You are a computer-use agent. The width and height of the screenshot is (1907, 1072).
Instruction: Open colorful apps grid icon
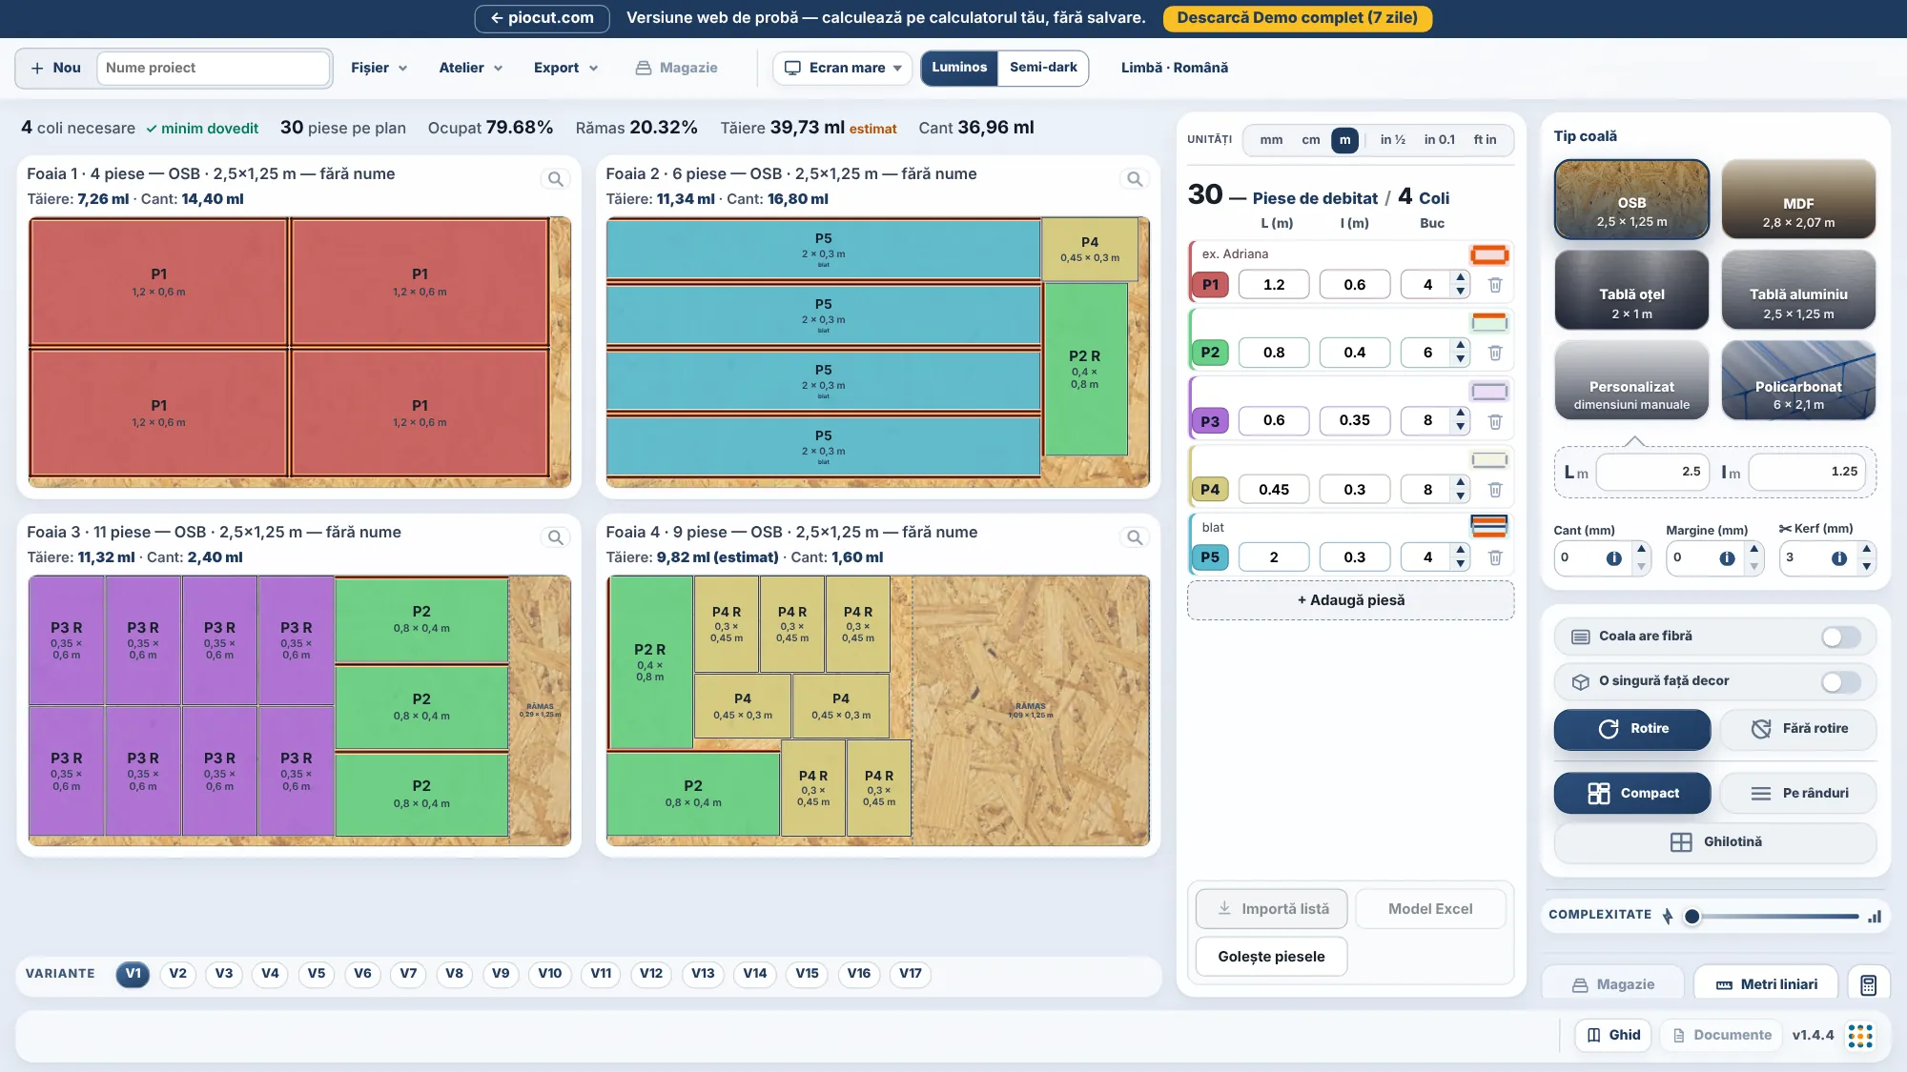(1860, 1036)
